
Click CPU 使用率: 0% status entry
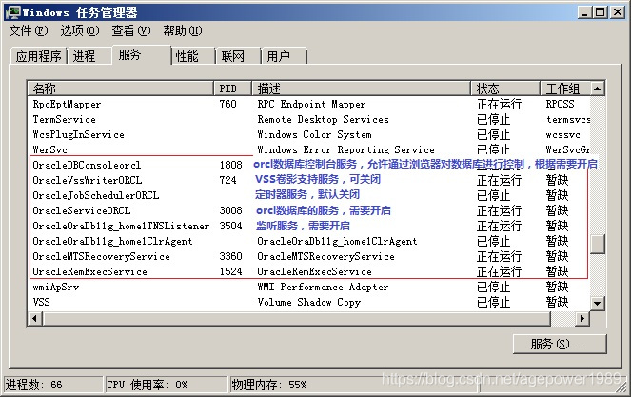[x=166, y=385]
